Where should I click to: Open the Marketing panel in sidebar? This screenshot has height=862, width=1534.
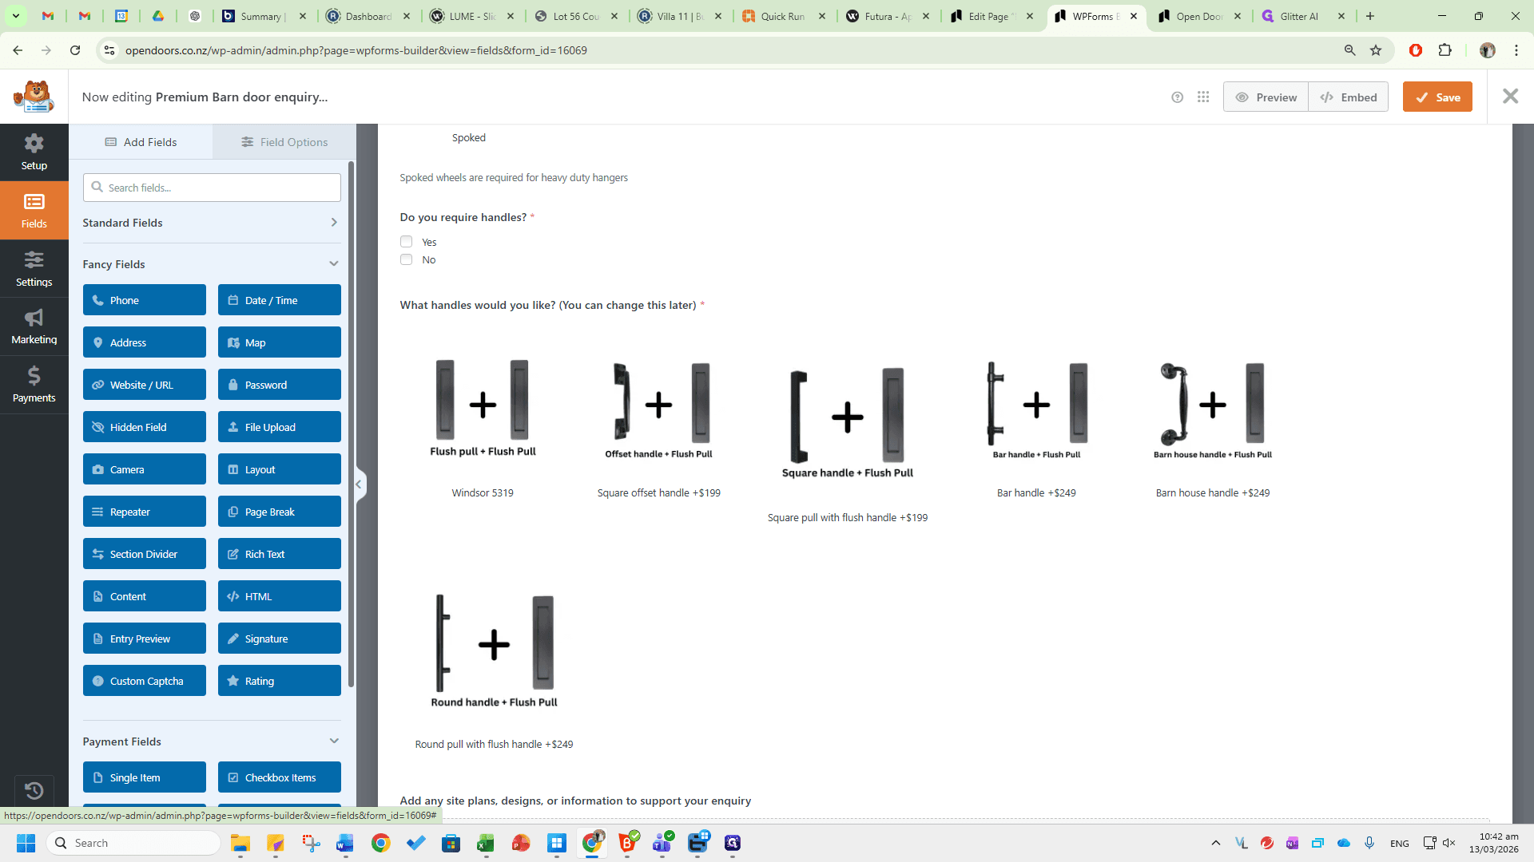(x=34, y=326)
